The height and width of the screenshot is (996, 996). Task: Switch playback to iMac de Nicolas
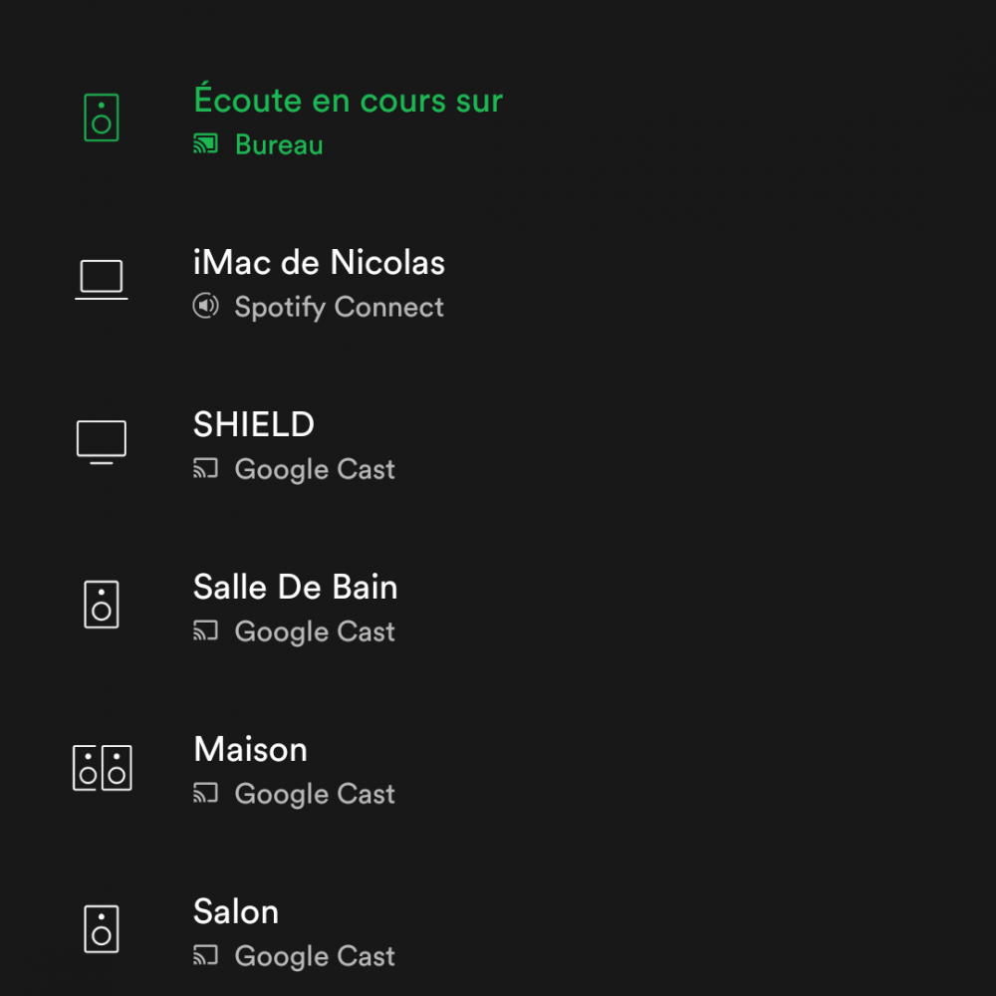319,262
